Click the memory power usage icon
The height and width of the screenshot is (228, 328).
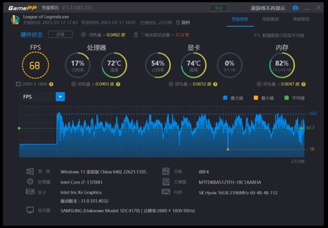tap(259, 84)
